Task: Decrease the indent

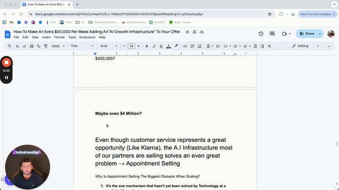Action: pyautogui.click(x=255, y=46)
